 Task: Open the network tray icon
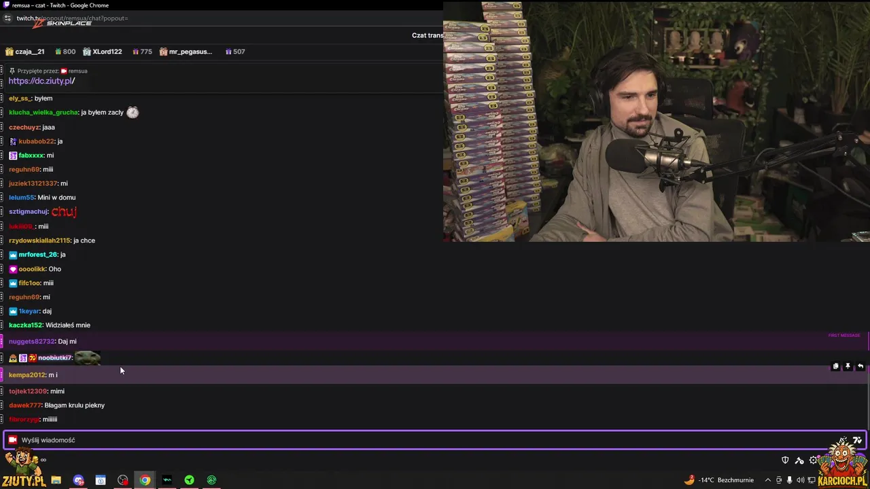pos(811,480)
